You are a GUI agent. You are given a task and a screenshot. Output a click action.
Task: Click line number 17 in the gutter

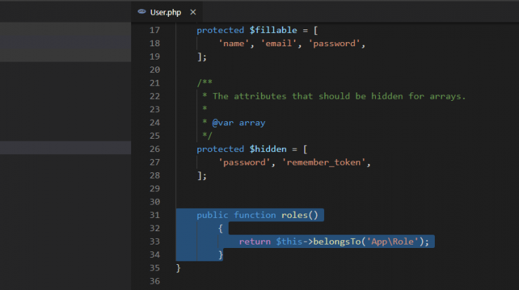click(x=154, y=30)
